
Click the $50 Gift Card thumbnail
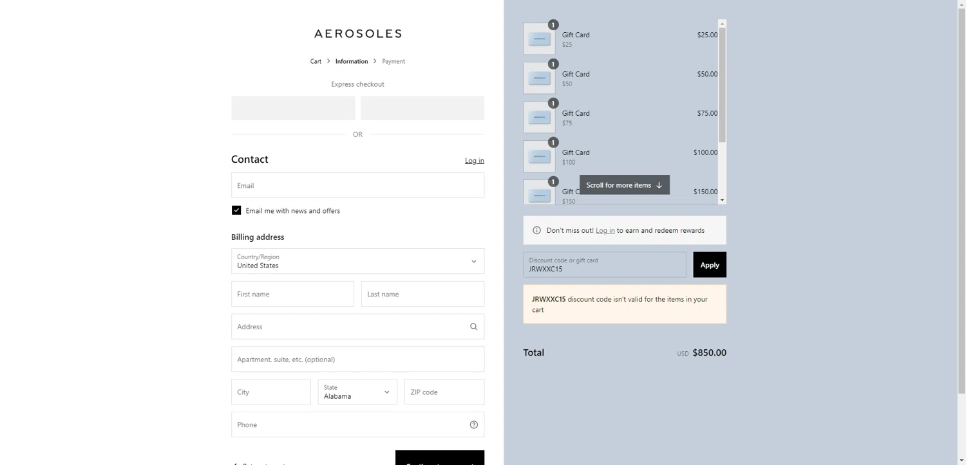tap(539, 78)
